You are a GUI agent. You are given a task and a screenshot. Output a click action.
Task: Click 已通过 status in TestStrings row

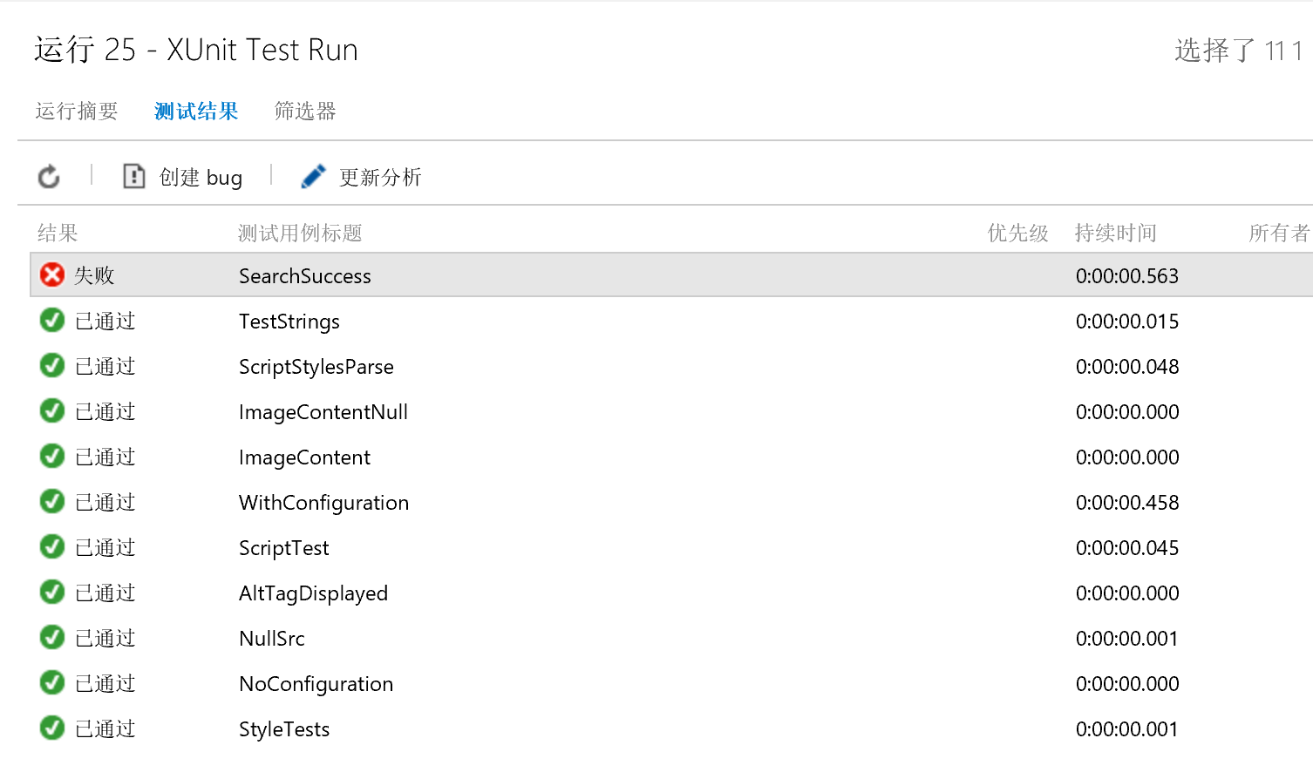[105, 321]
